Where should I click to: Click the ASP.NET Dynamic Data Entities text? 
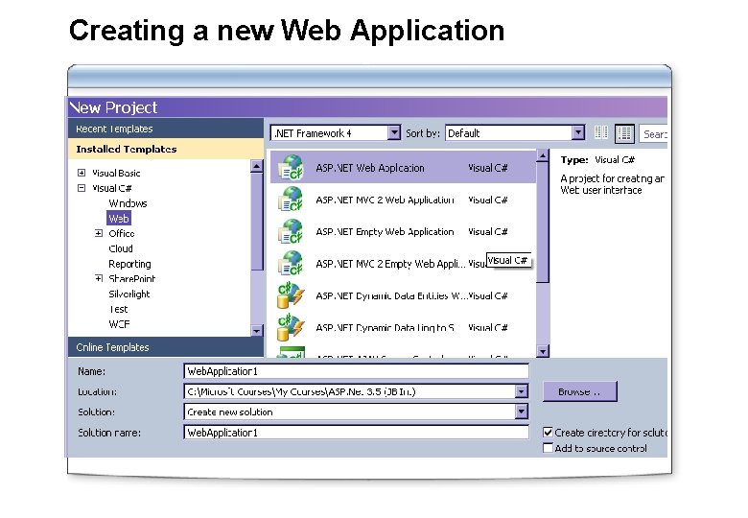(391, 295)
